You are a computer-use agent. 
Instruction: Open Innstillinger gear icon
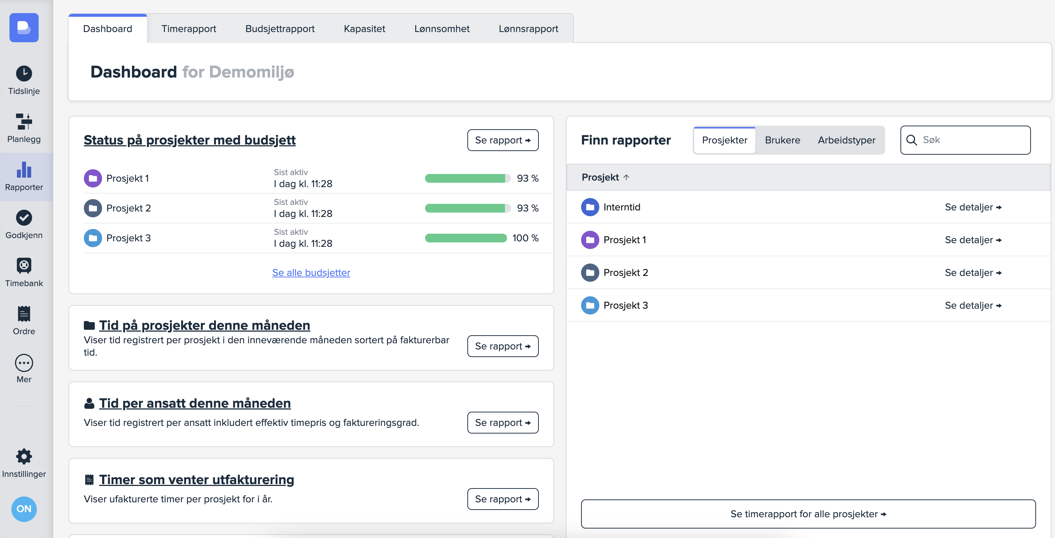(x=24, y=456)
